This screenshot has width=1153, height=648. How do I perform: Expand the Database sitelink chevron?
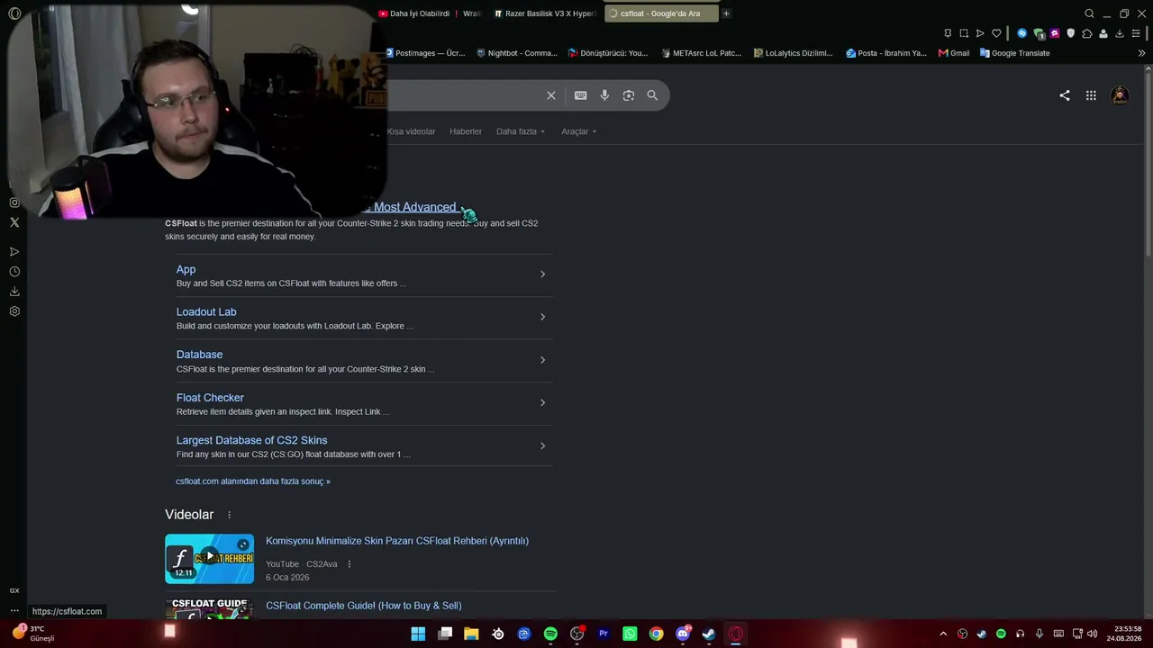tap(542, 360)
